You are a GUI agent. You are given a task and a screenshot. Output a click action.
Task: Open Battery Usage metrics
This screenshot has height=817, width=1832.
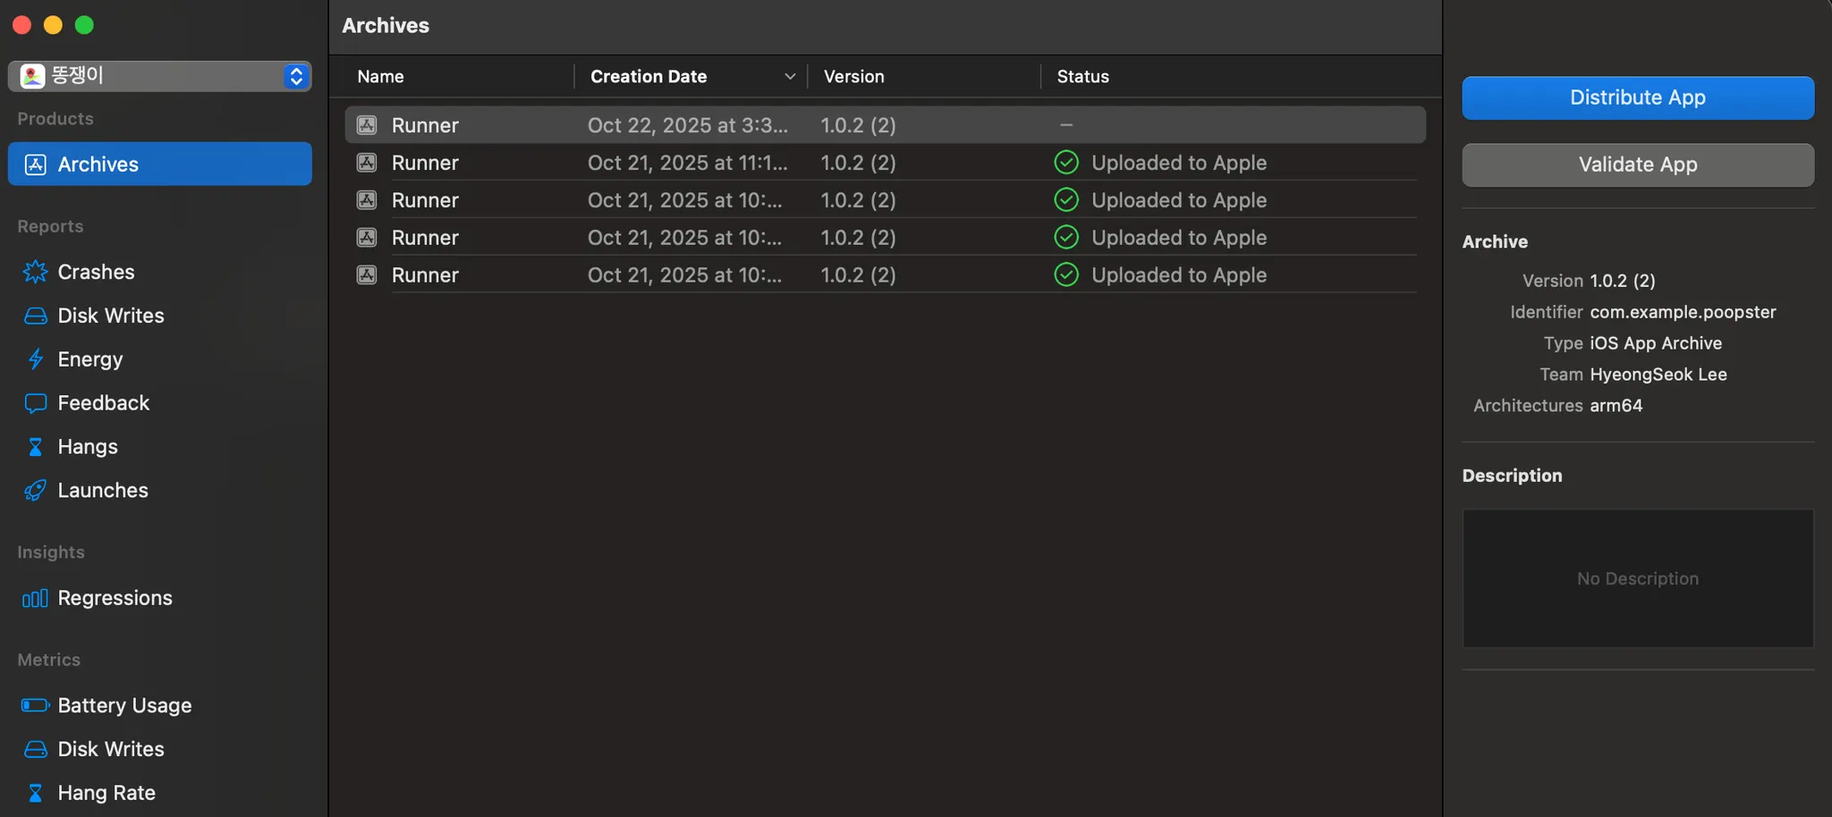tap(124, 705)
